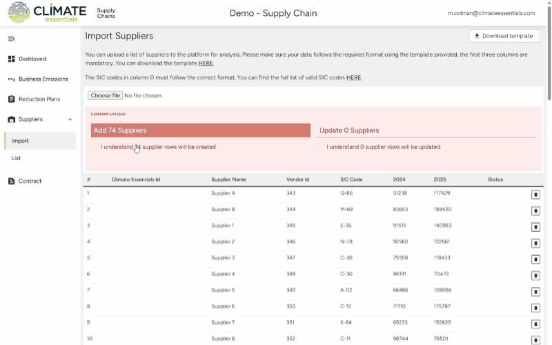Image resolution: width=552 pixels, height=345 pixels.
Task: Click the 2025 column header
Action: [x=440, y=179]
